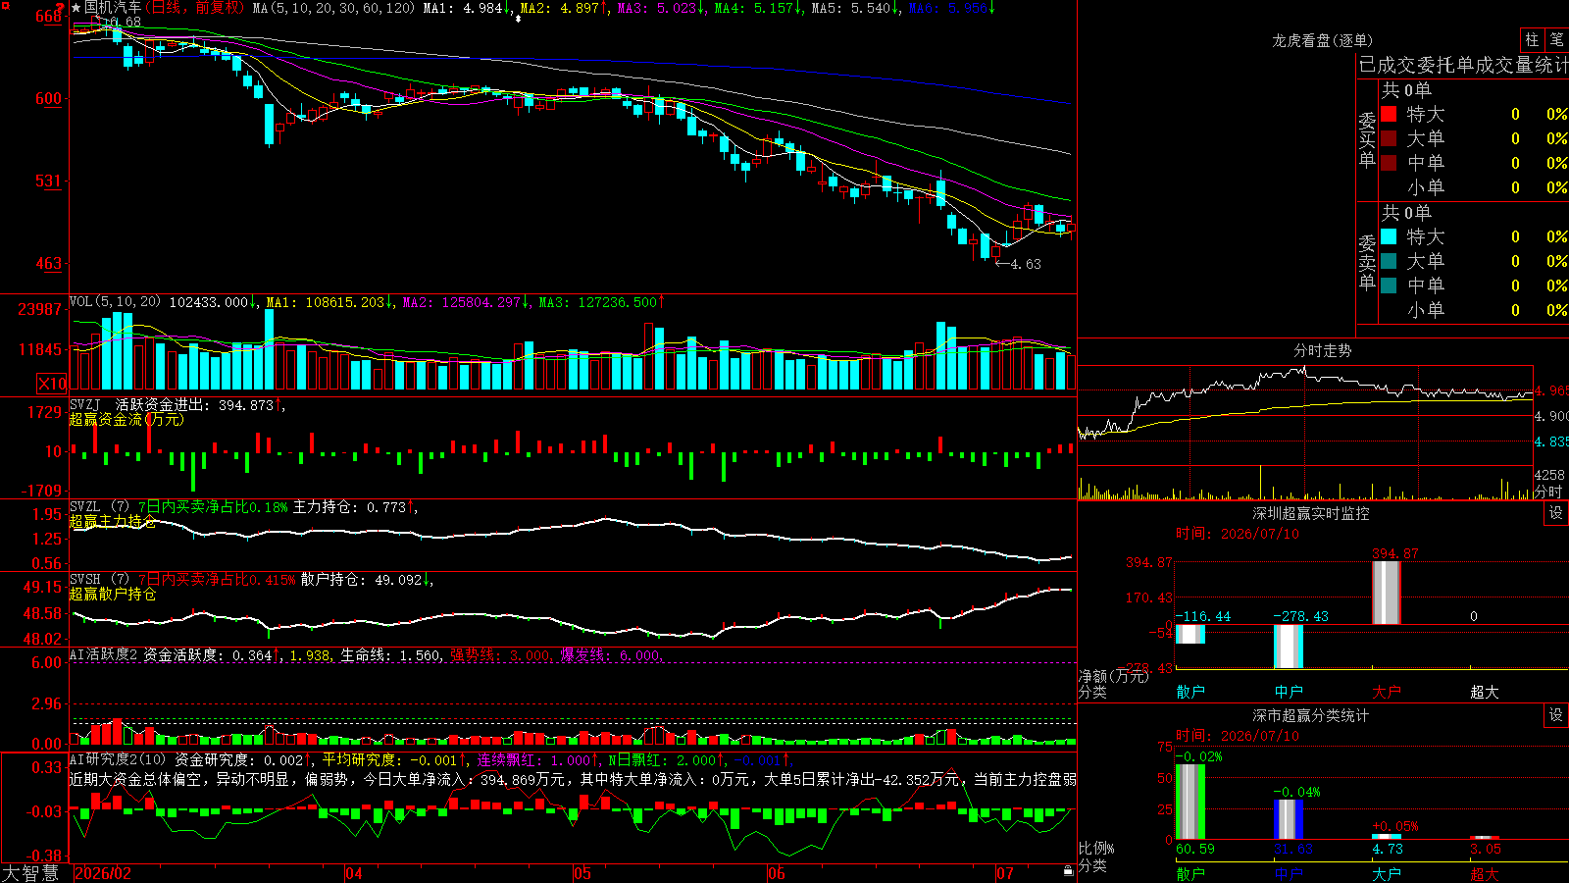Click the 日线, 前复权 period label

coord(195,8)
